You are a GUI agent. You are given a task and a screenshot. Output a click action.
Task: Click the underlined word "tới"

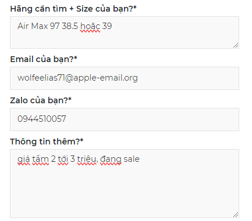click(x=63, y=160)
